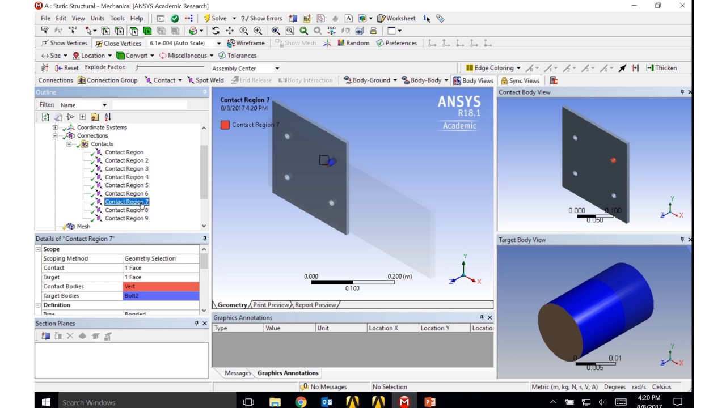Toggle Random colors
726x408 pixels.
353,43
